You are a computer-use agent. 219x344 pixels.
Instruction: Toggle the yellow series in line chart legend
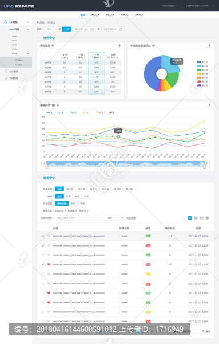85,112
